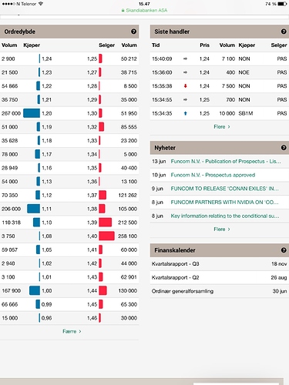Open FUNCOM PARTNERS WITH NVIDIA news item
Viewport: 289px width, 385px height.
[225, 203]
